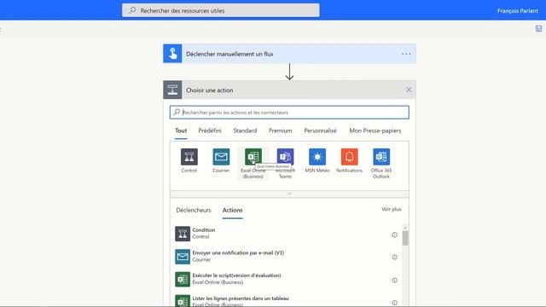This screenshot has height=307, width=546.
Task: Focus the actions and connectors search field
Action: pos(289,113)
